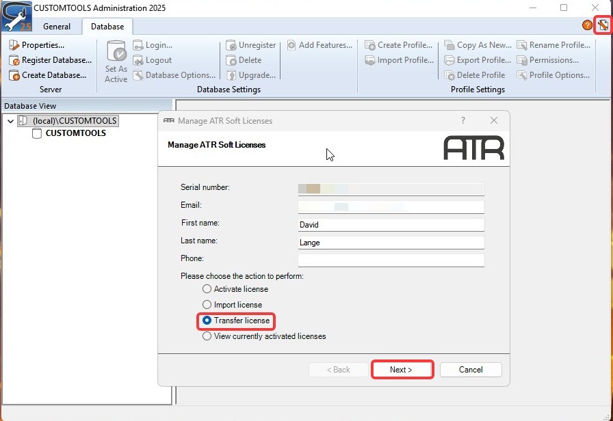Click into the empty Phone field

(391, 260)
